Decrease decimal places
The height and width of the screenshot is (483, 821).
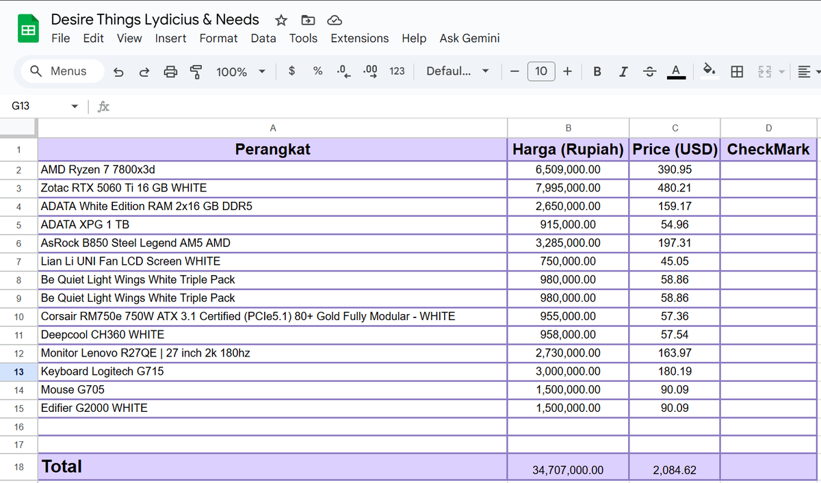coord(344,70)
